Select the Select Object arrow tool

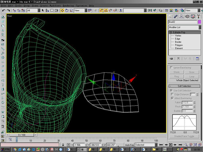pyautogui.click(x=43, y=10)
